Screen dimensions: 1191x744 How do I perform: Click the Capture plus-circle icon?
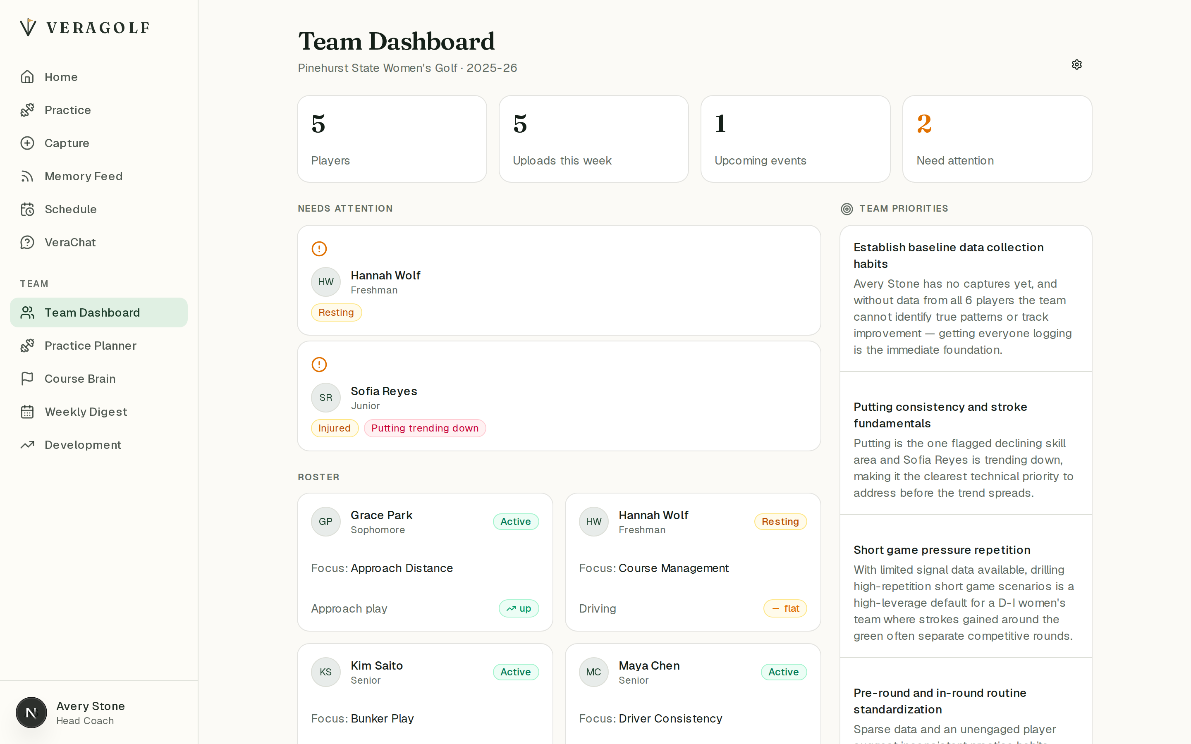click(28, 143)
